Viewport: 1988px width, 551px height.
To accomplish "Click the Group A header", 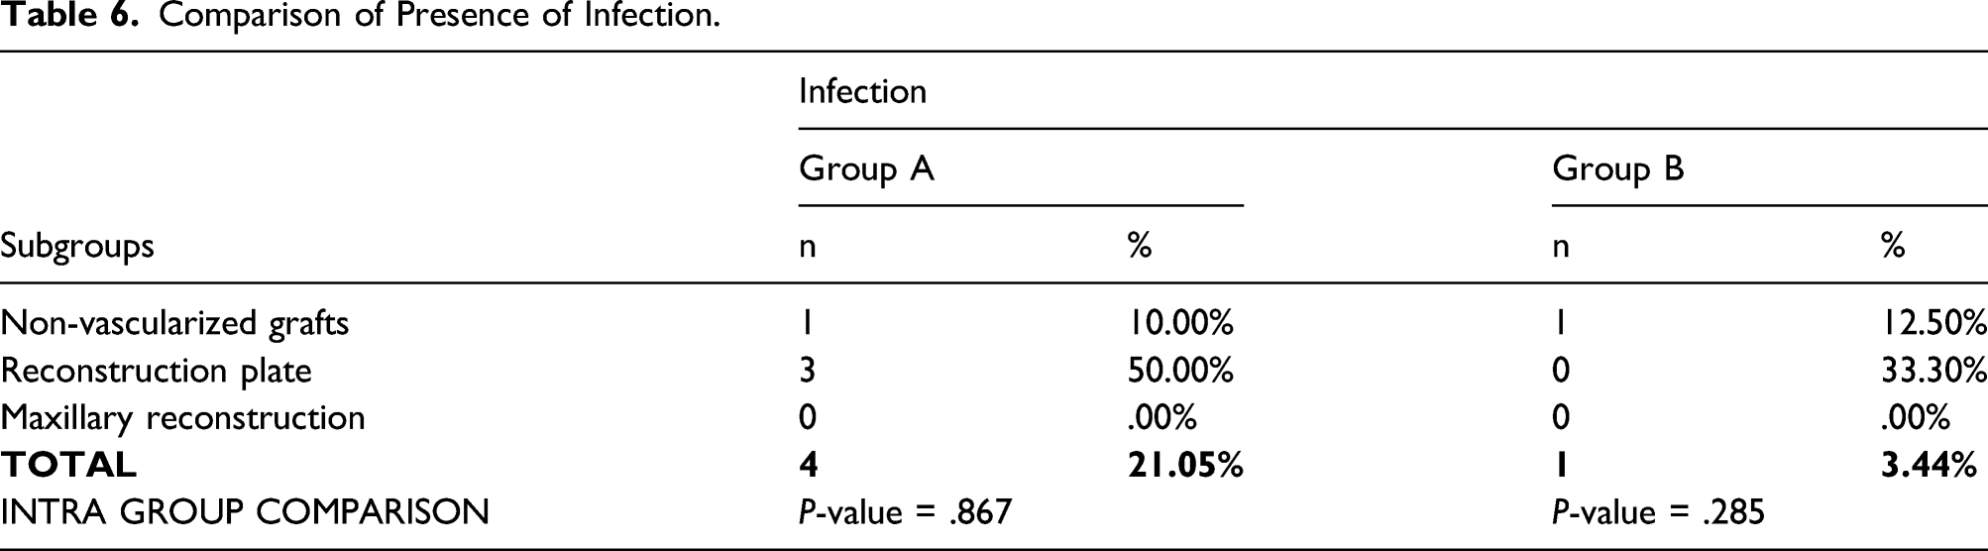I will coord(866,169).
